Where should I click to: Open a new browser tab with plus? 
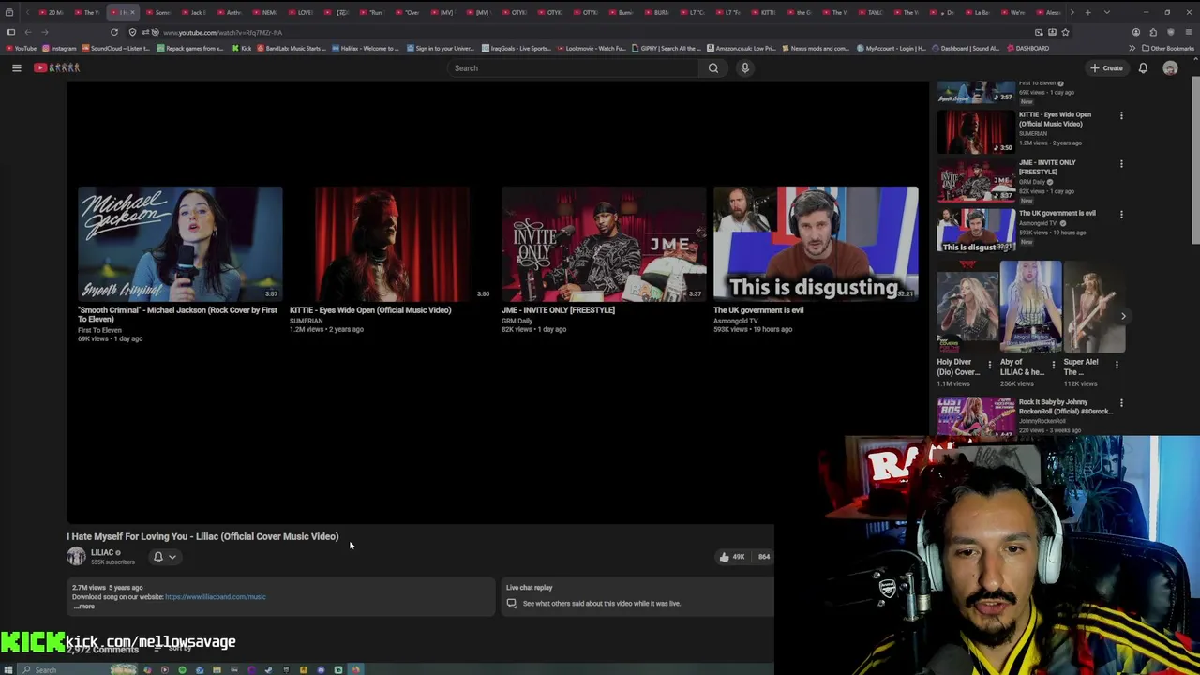tap(1087, 12)
